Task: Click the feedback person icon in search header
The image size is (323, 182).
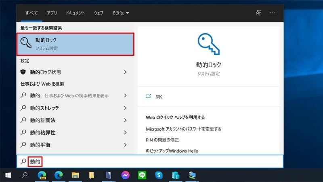Action: click(258, 13)
